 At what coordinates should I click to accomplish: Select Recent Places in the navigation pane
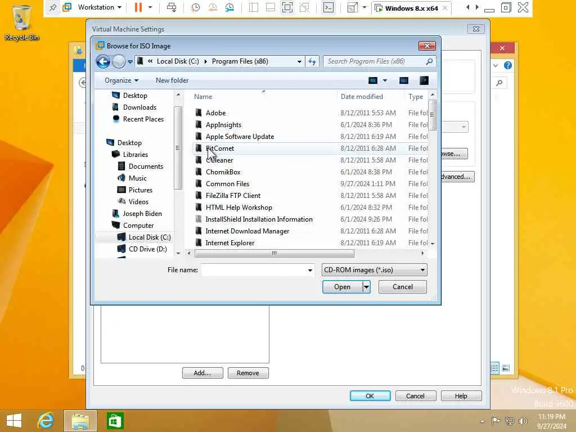143,119
